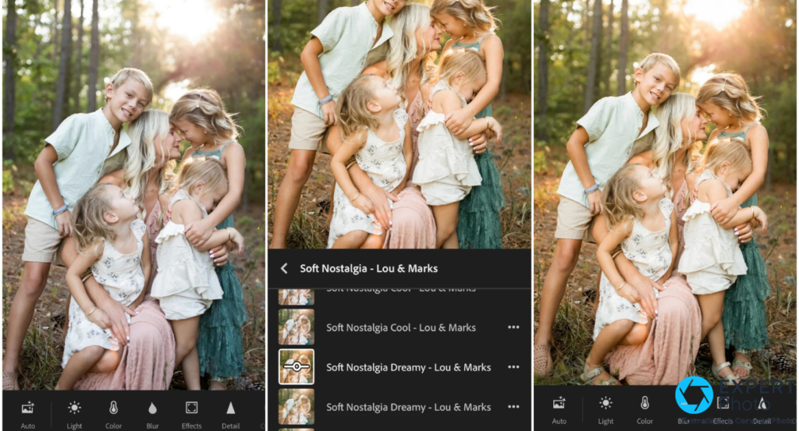Click the "Soft Nostalgia - Lou & Marks" header title
Viewport: 799px width, 431px height.
(x=369, y=269)
